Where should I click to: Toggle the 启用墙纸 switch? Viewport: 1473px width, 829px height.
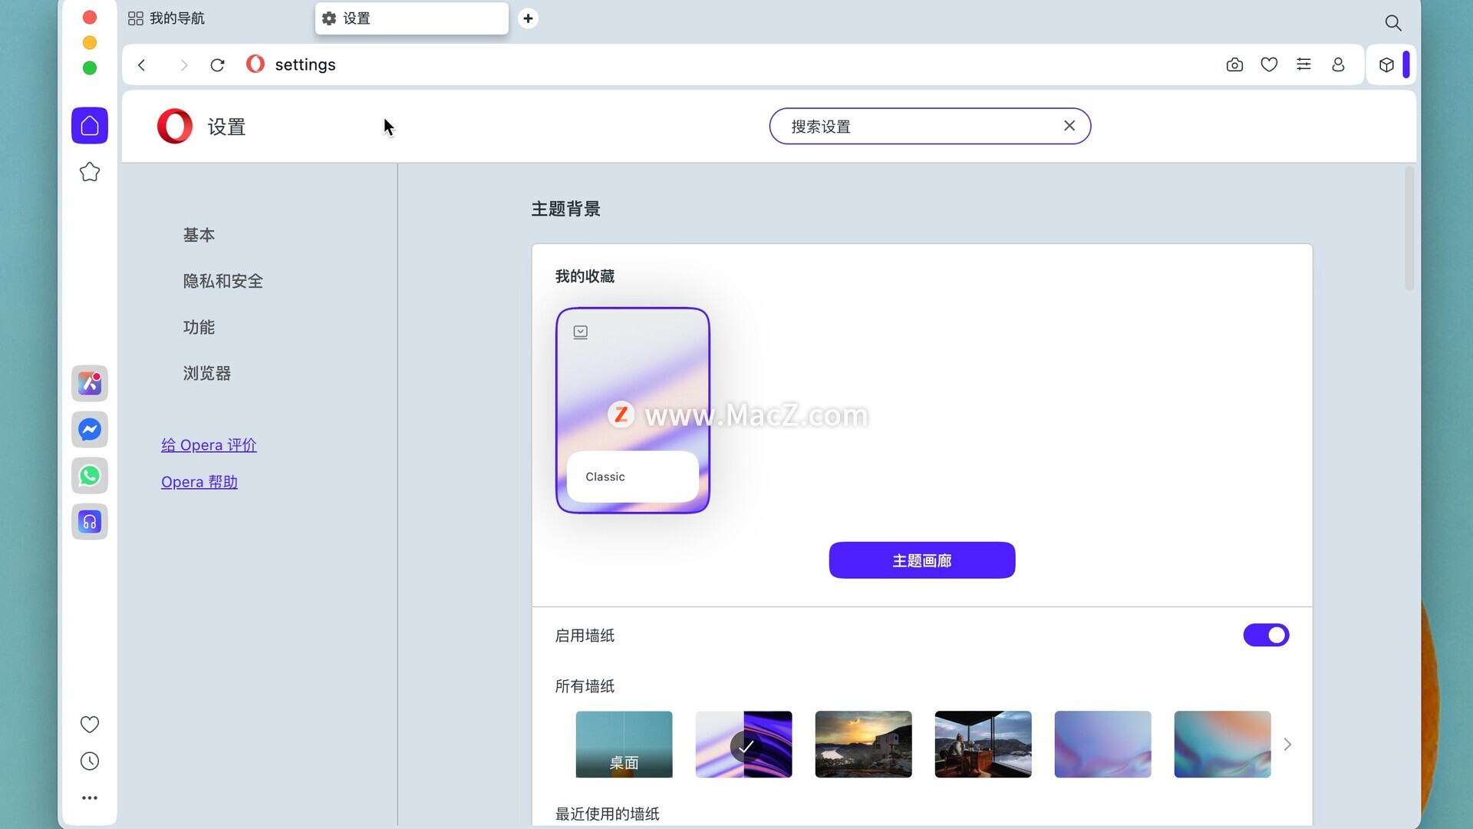click(x=1266, y=635)
